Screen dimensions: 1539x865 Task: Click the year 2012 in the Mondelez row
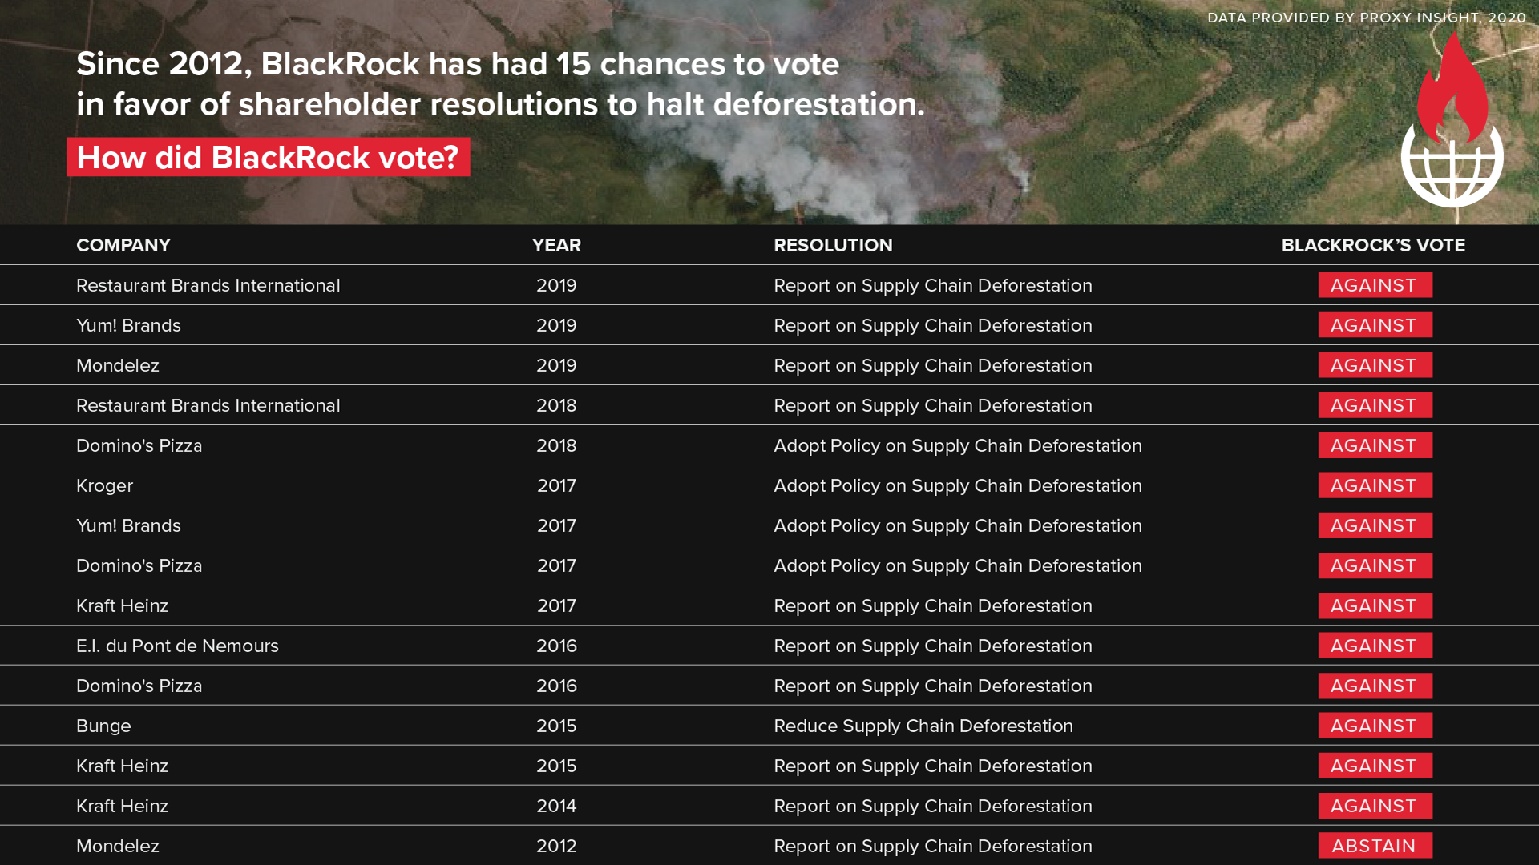(x=556, y=846)
